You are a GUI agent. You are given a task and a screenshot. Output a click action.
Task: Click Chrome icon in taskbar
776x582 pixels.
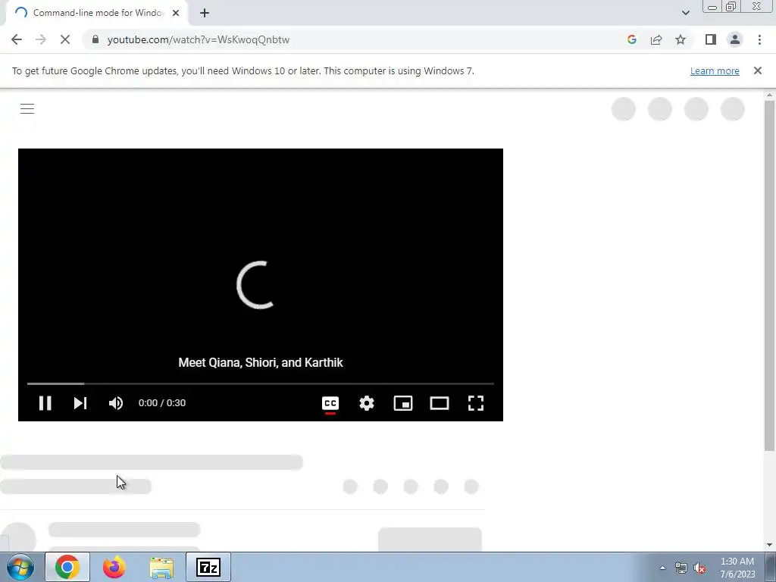pos(67,567)
